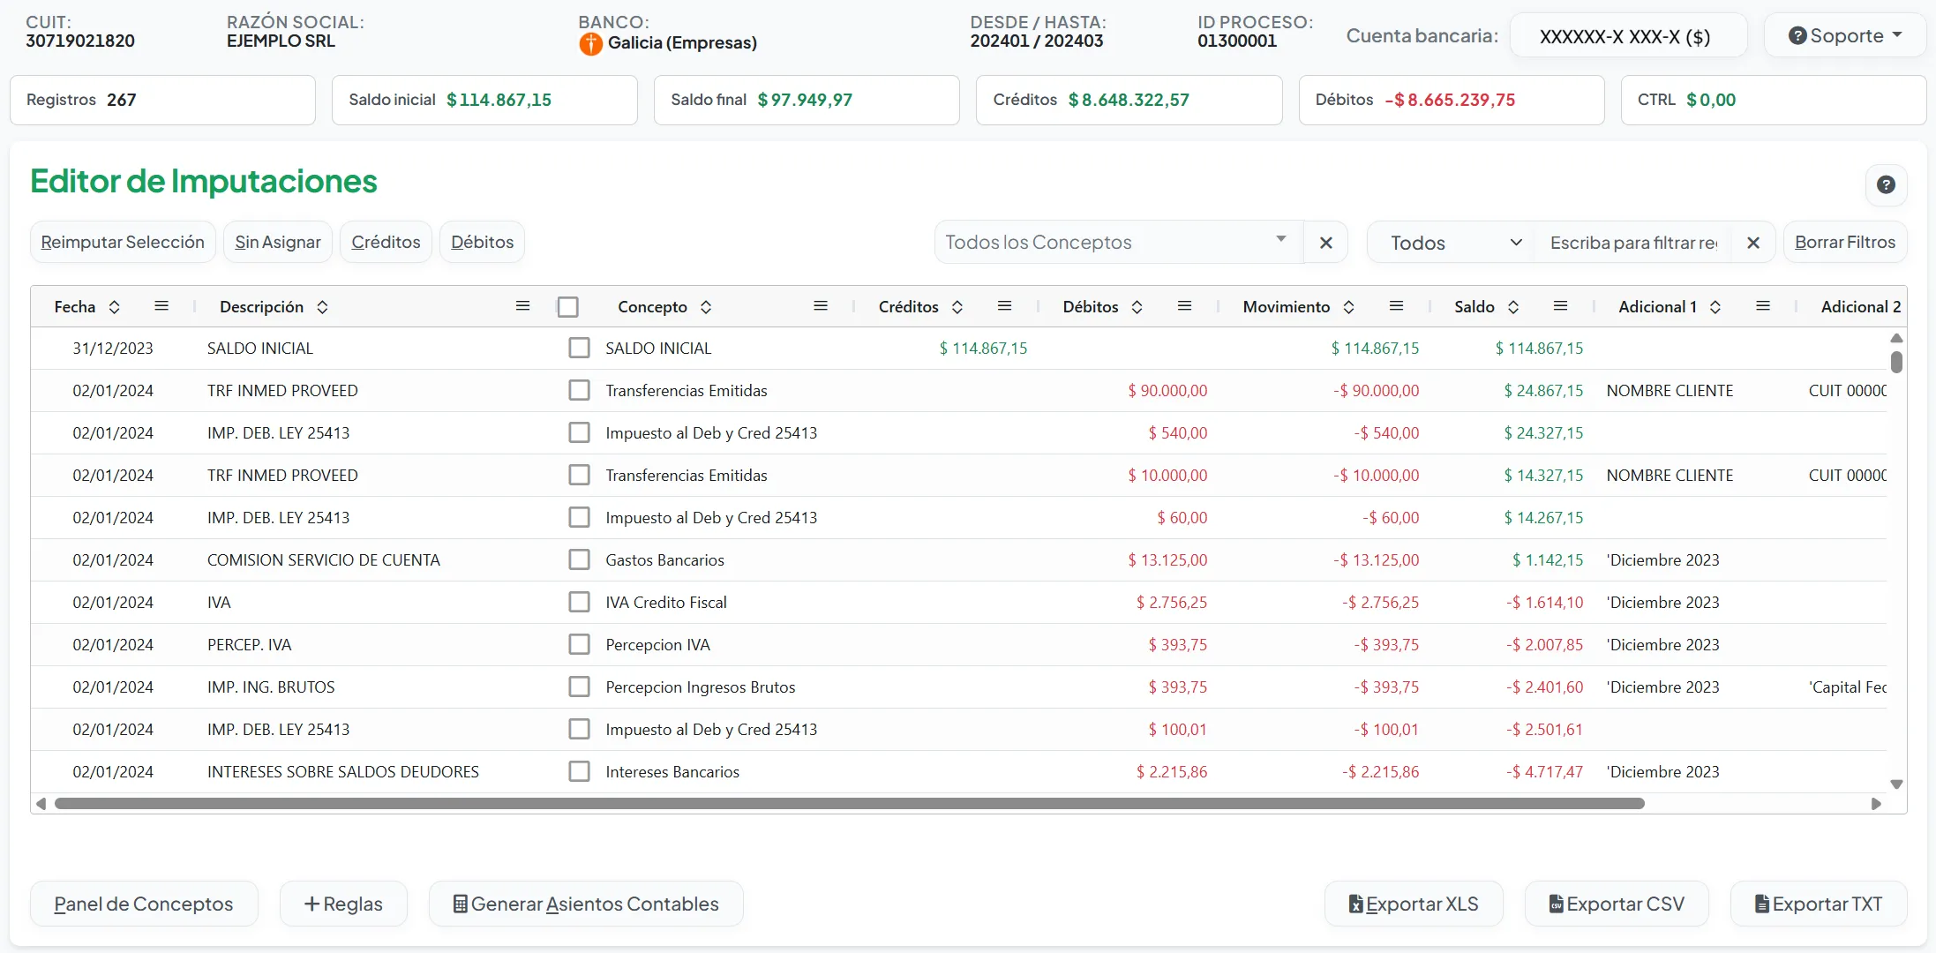Screen dimensions: 1936x953
Task: Export table with Exportar XLS
Action: (1414, 904)
